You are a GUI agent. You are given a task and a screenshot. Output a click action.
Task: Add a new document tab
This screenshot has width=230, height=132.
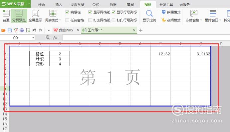[x=141, y=30]
